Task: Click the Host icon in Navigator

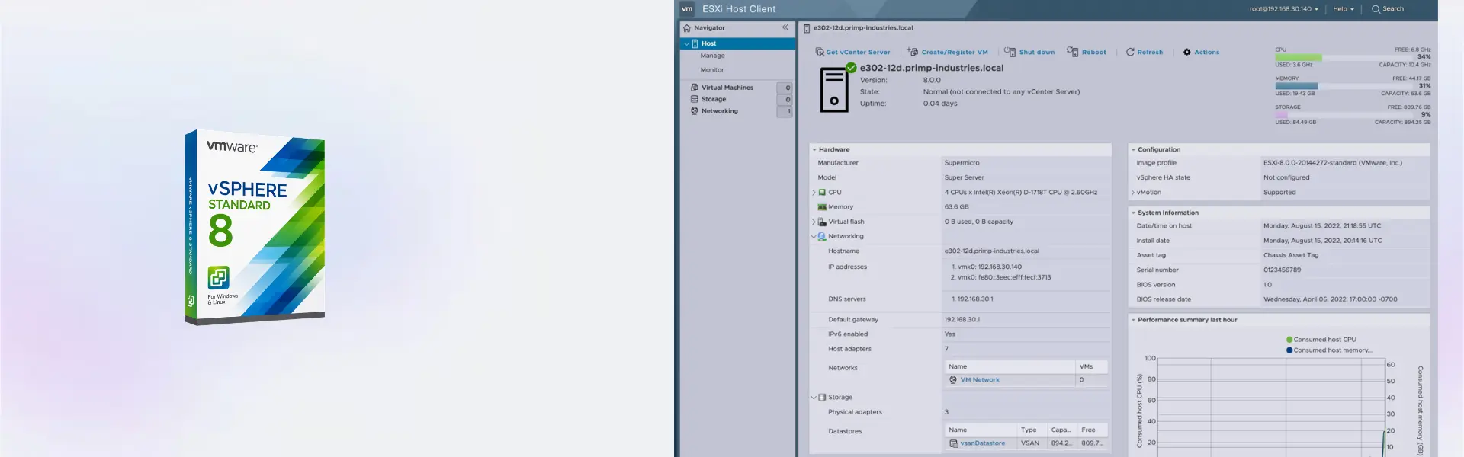Action: click(695, 43)
